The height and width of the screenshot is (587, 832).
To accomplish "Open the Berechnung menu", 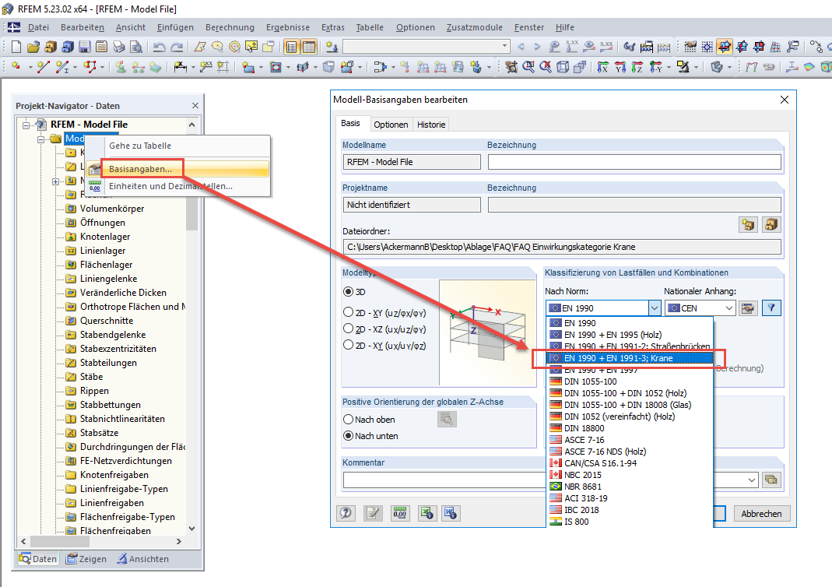I will tap(230, 27).
